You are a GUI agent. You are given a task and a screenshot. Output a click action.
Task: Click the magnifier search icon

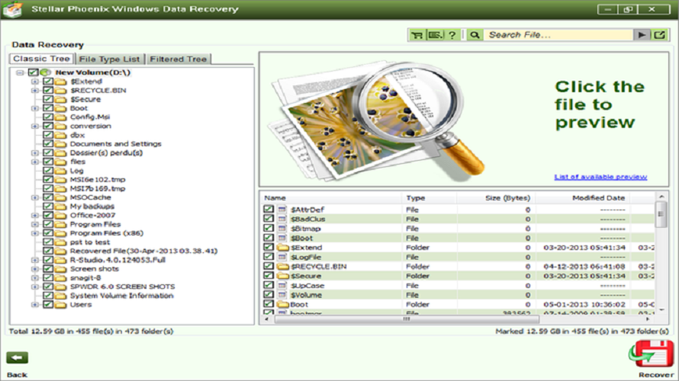click(x=475, y=35)
